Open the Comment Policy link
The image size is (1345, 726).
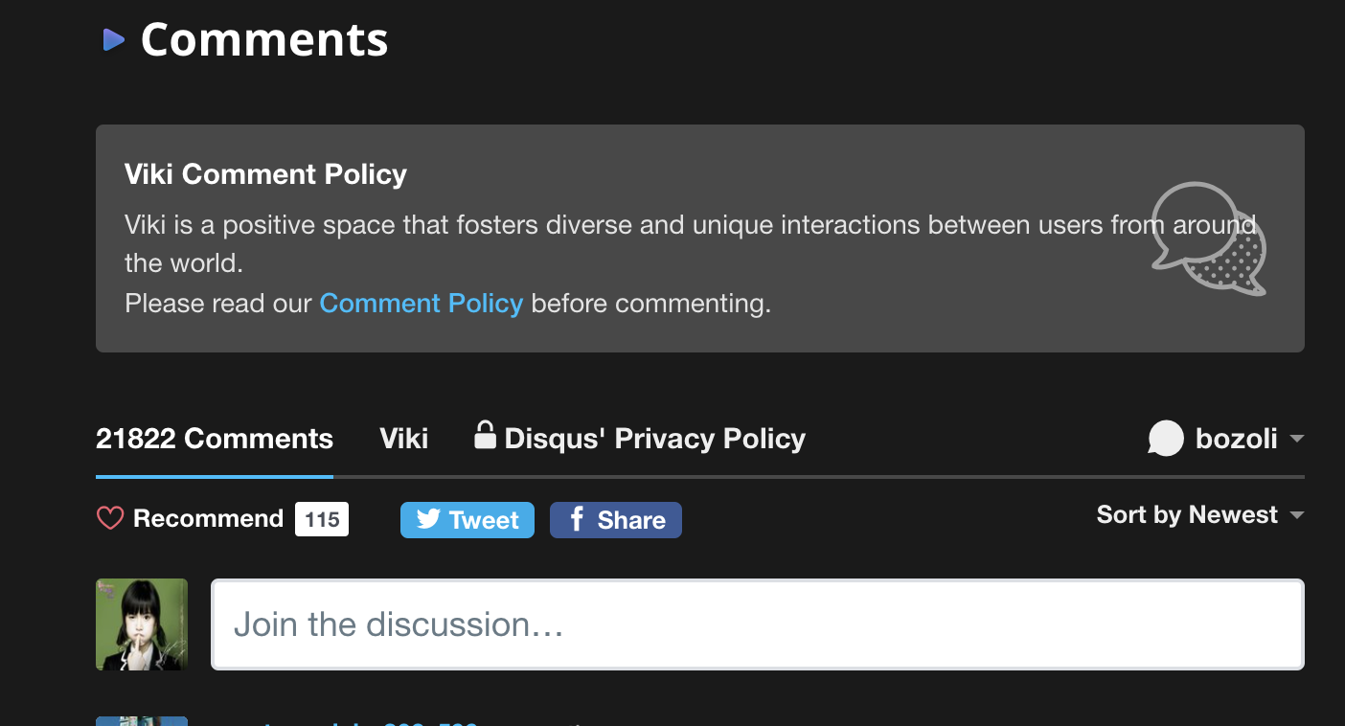pyautogui.click(x=421, y=304)
